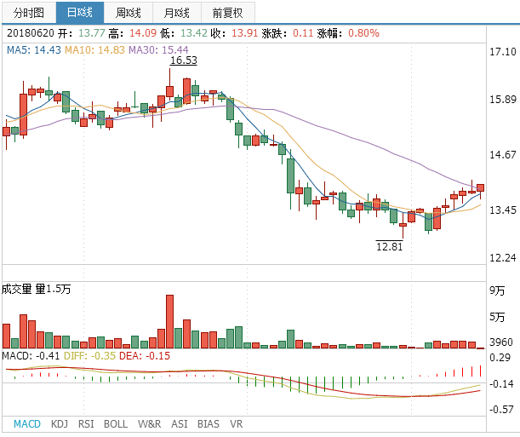Click the high price 14.09
This screenshot has width=520, height=437.
pyautogui.click(x=143, y=33)
